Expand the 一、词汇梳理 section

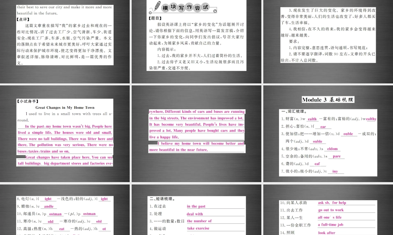click(294, 111)
